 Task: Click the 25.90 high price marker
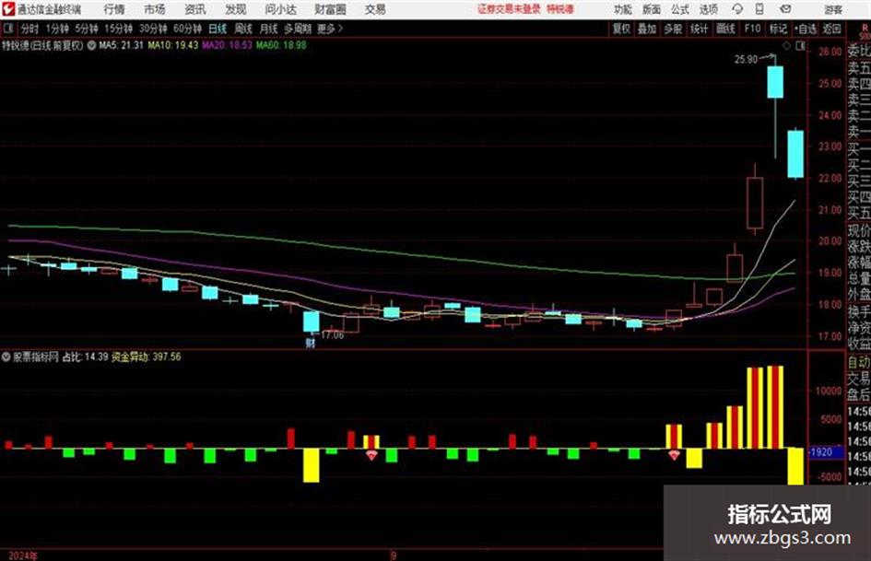(746, 60)
